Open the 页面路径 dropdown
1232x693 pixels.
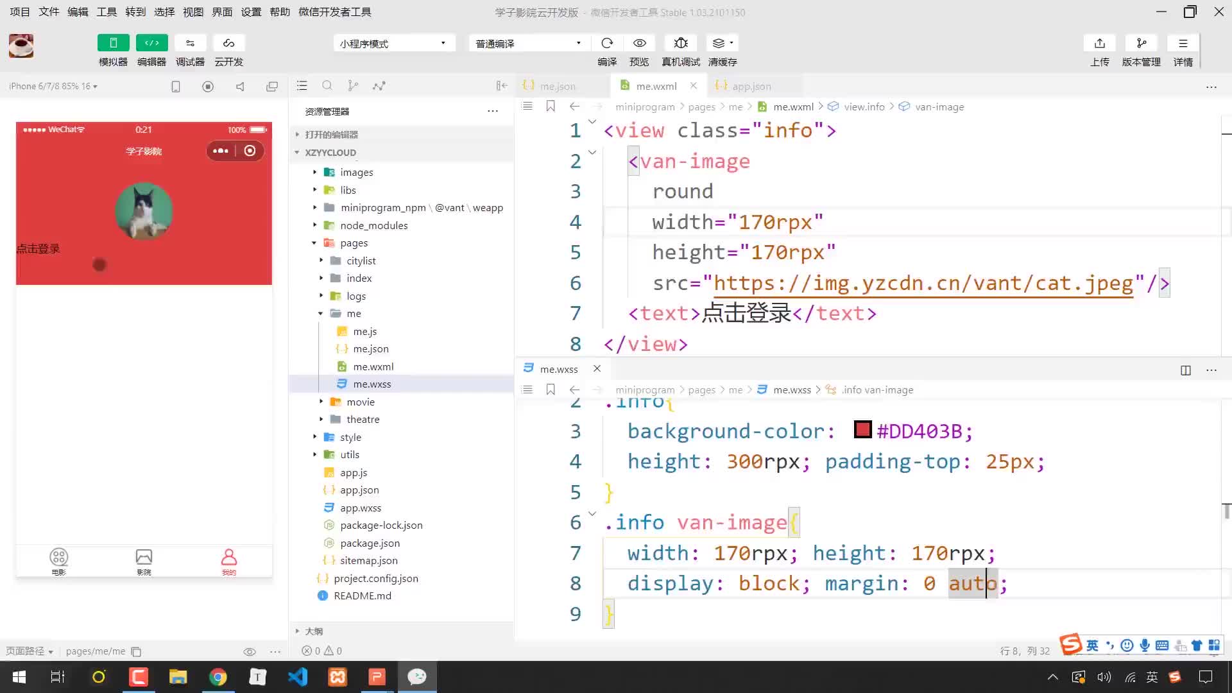30,651
